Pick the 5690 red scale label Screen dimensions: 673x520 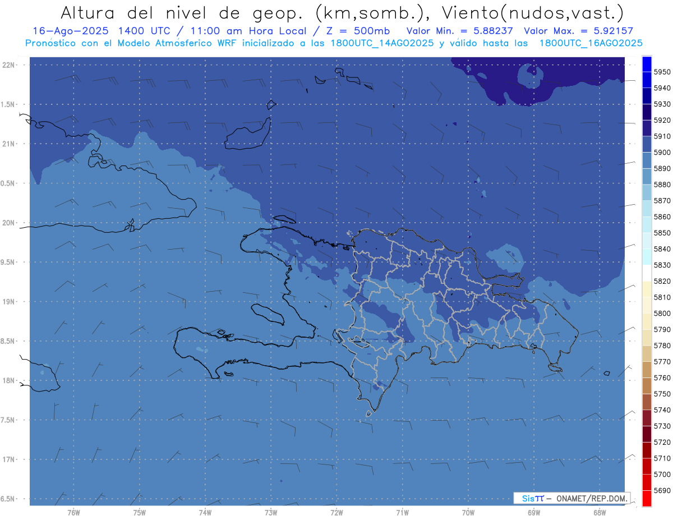pos(662,490)
